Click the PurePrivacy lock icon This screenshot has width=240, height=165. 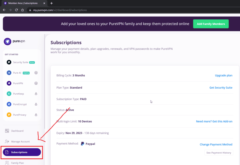pyautogui.click(x=36, y=115)
